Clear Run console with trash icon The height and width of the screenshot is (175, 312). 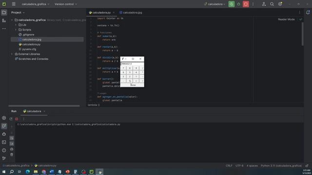point(12,155)
